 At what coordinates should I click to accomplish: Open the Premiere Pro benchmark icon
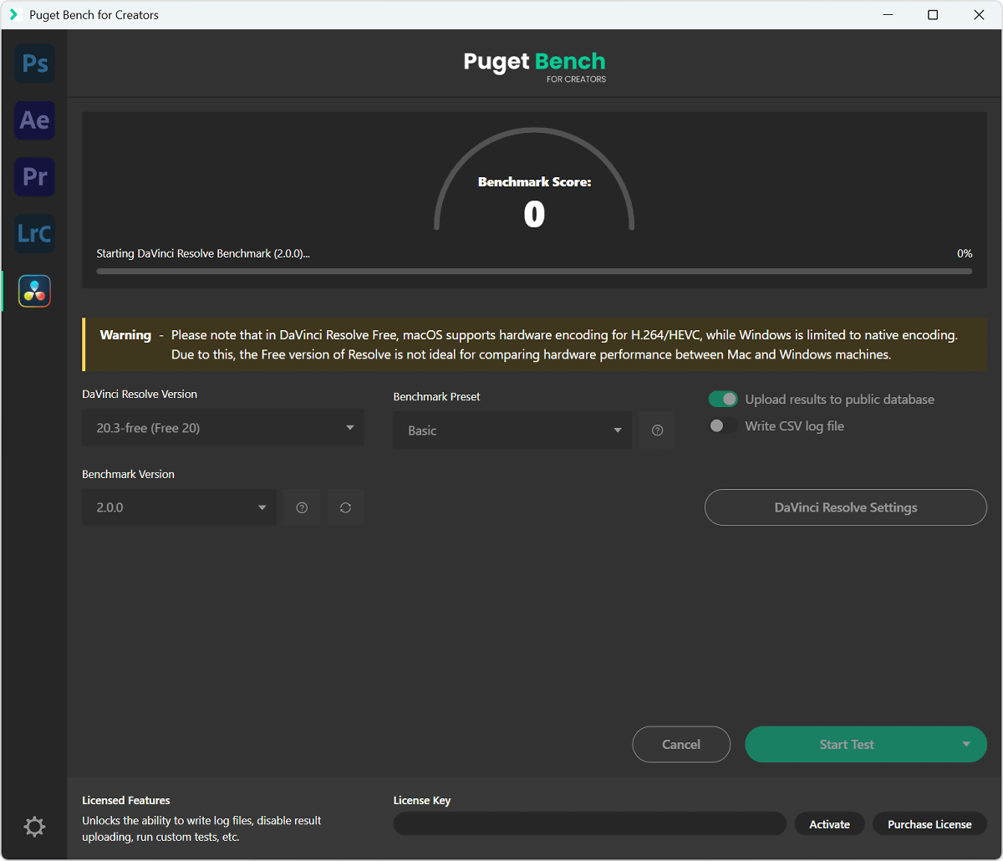point(34,177)
